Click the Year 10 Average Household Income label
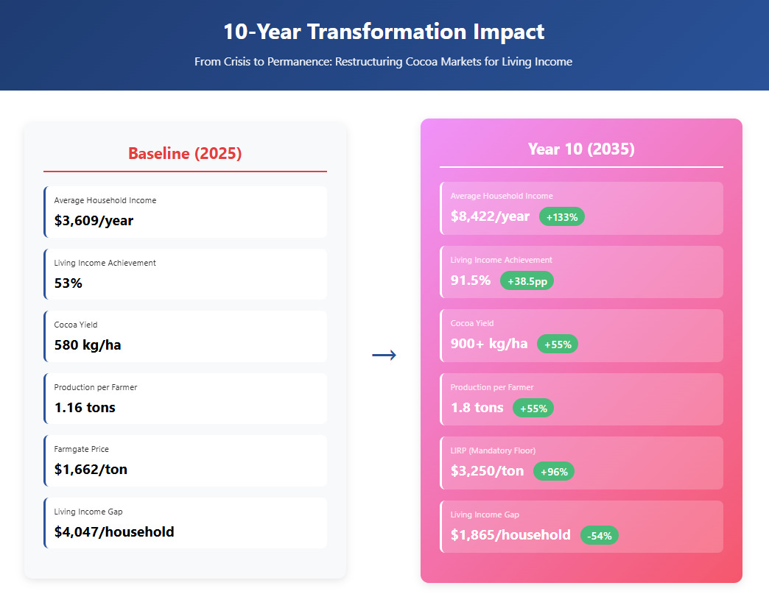Viewport: 769px width, 608px height. click(x=501, y=196)
